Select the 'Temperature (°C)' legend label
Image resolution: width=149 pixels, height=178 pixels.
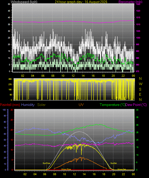tap(112, 105)
